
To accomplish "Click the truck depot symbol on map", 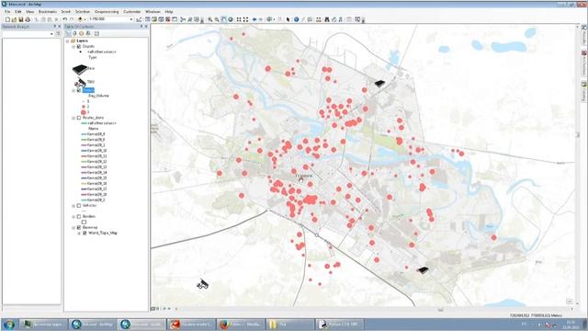I will point(202,284).
